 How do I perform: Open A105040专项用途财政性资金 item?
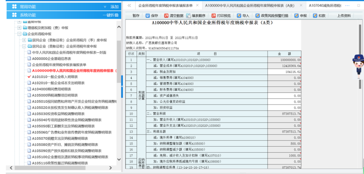point(67,120)
